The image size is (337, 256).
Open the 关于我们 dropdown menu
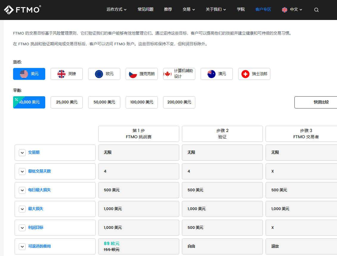(216, 10)
